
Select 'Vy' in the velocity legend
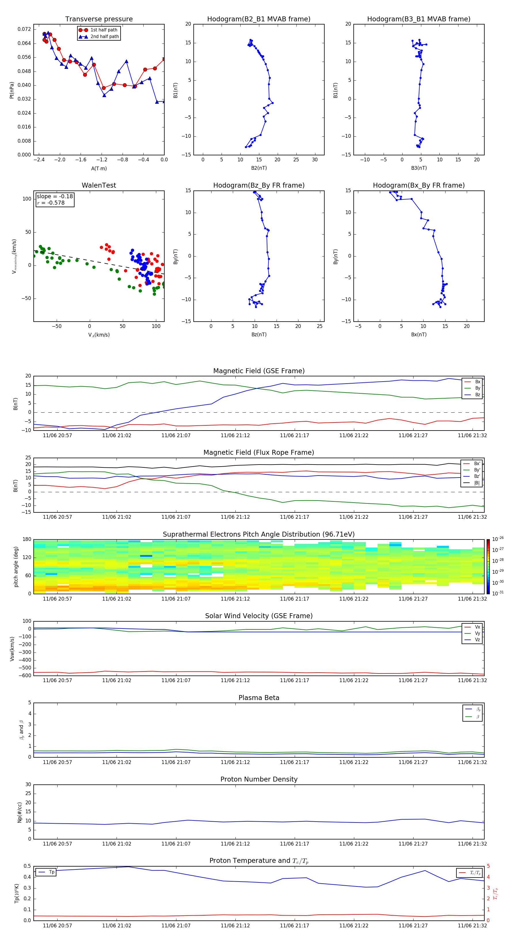472,633
